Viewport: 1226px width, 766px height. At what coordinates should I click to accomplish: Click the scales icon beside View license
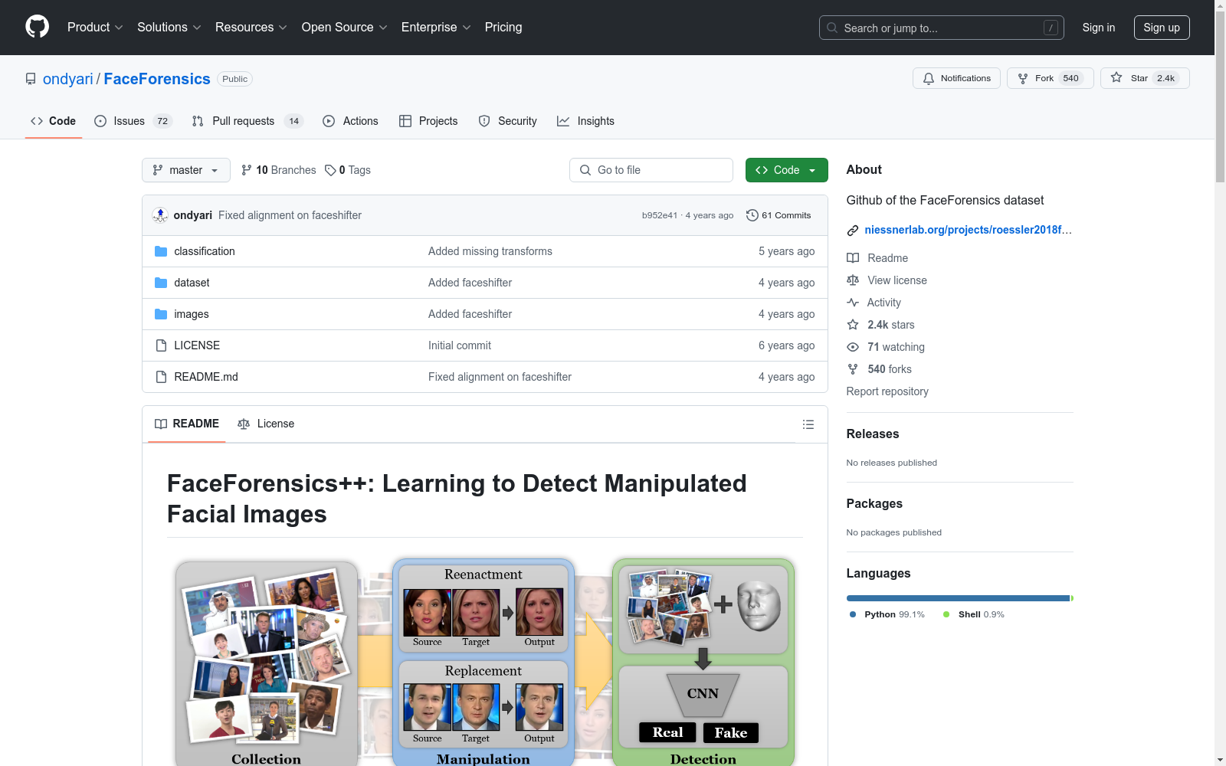click(853, 280)
